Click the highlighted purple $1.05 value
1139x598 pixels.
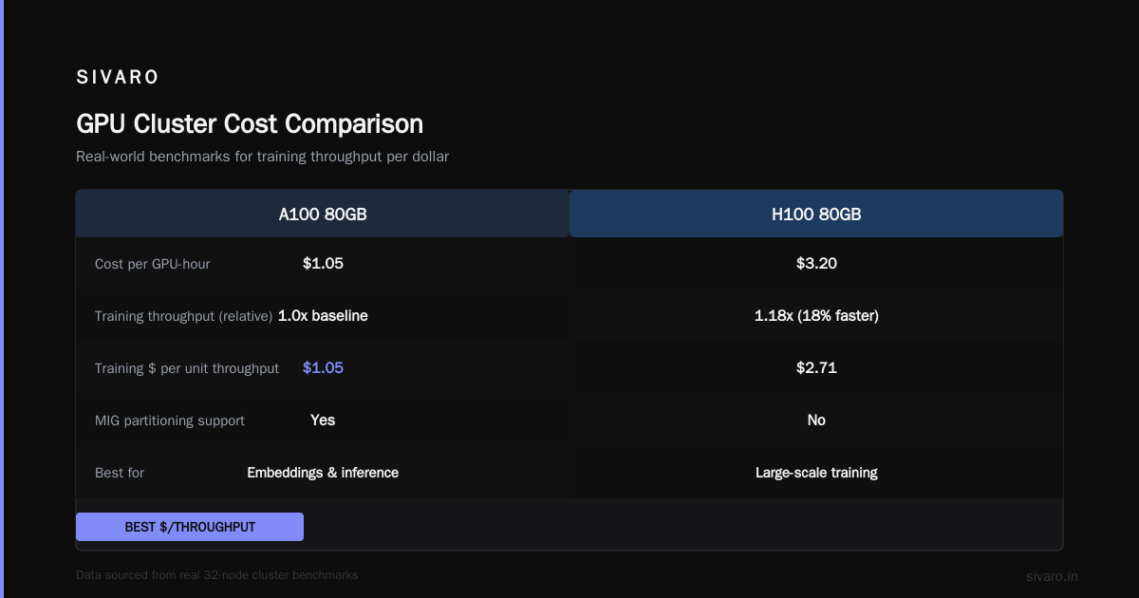tap(323, 368)
